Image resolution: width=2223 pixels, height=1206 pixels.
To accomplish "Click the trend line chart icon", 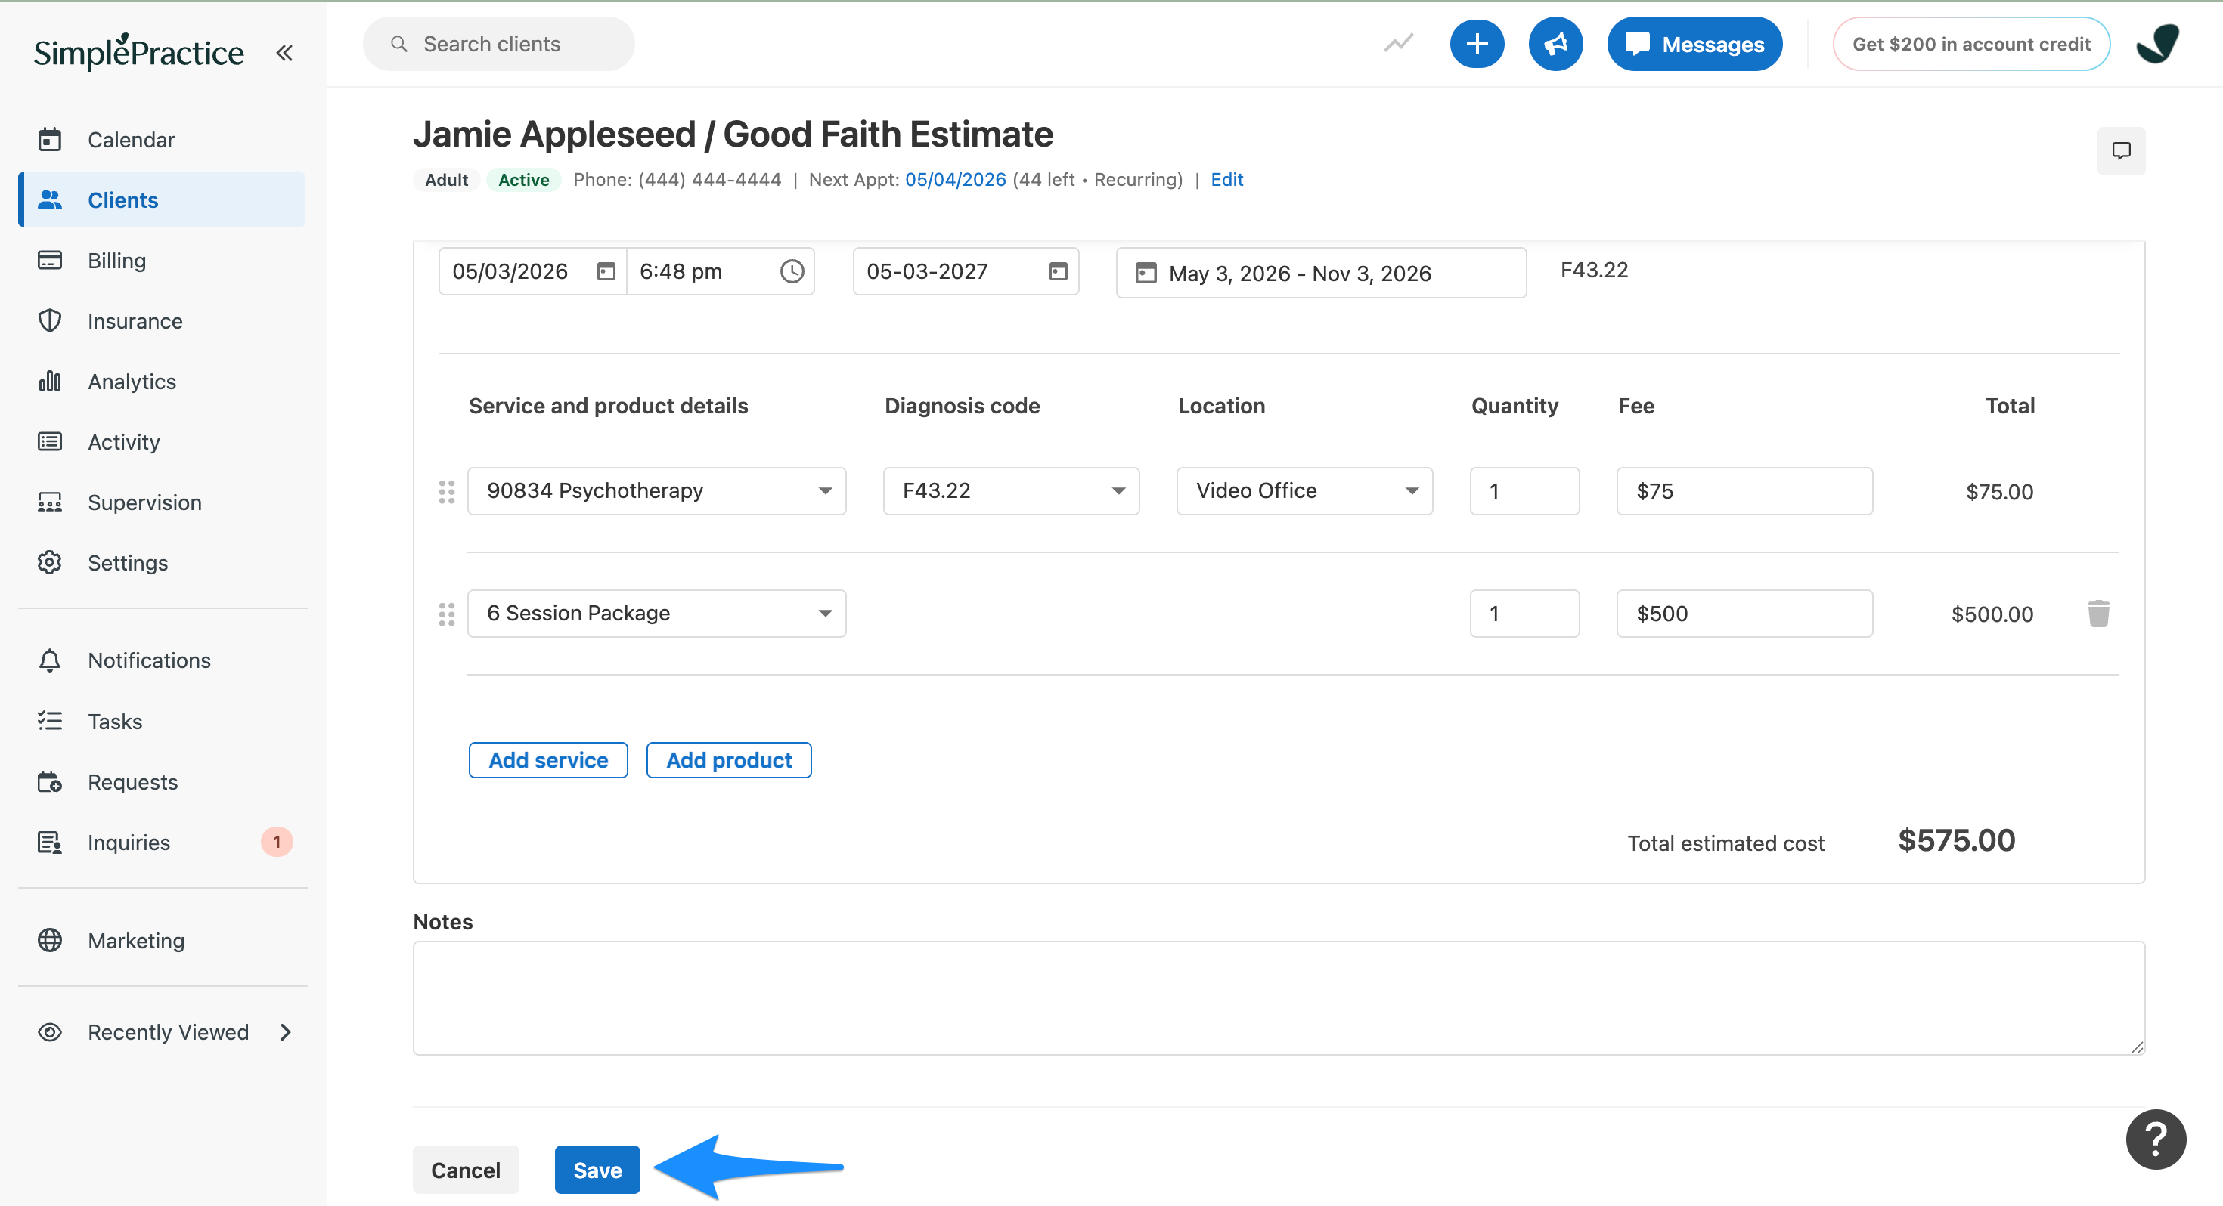I will (1398, 43).
